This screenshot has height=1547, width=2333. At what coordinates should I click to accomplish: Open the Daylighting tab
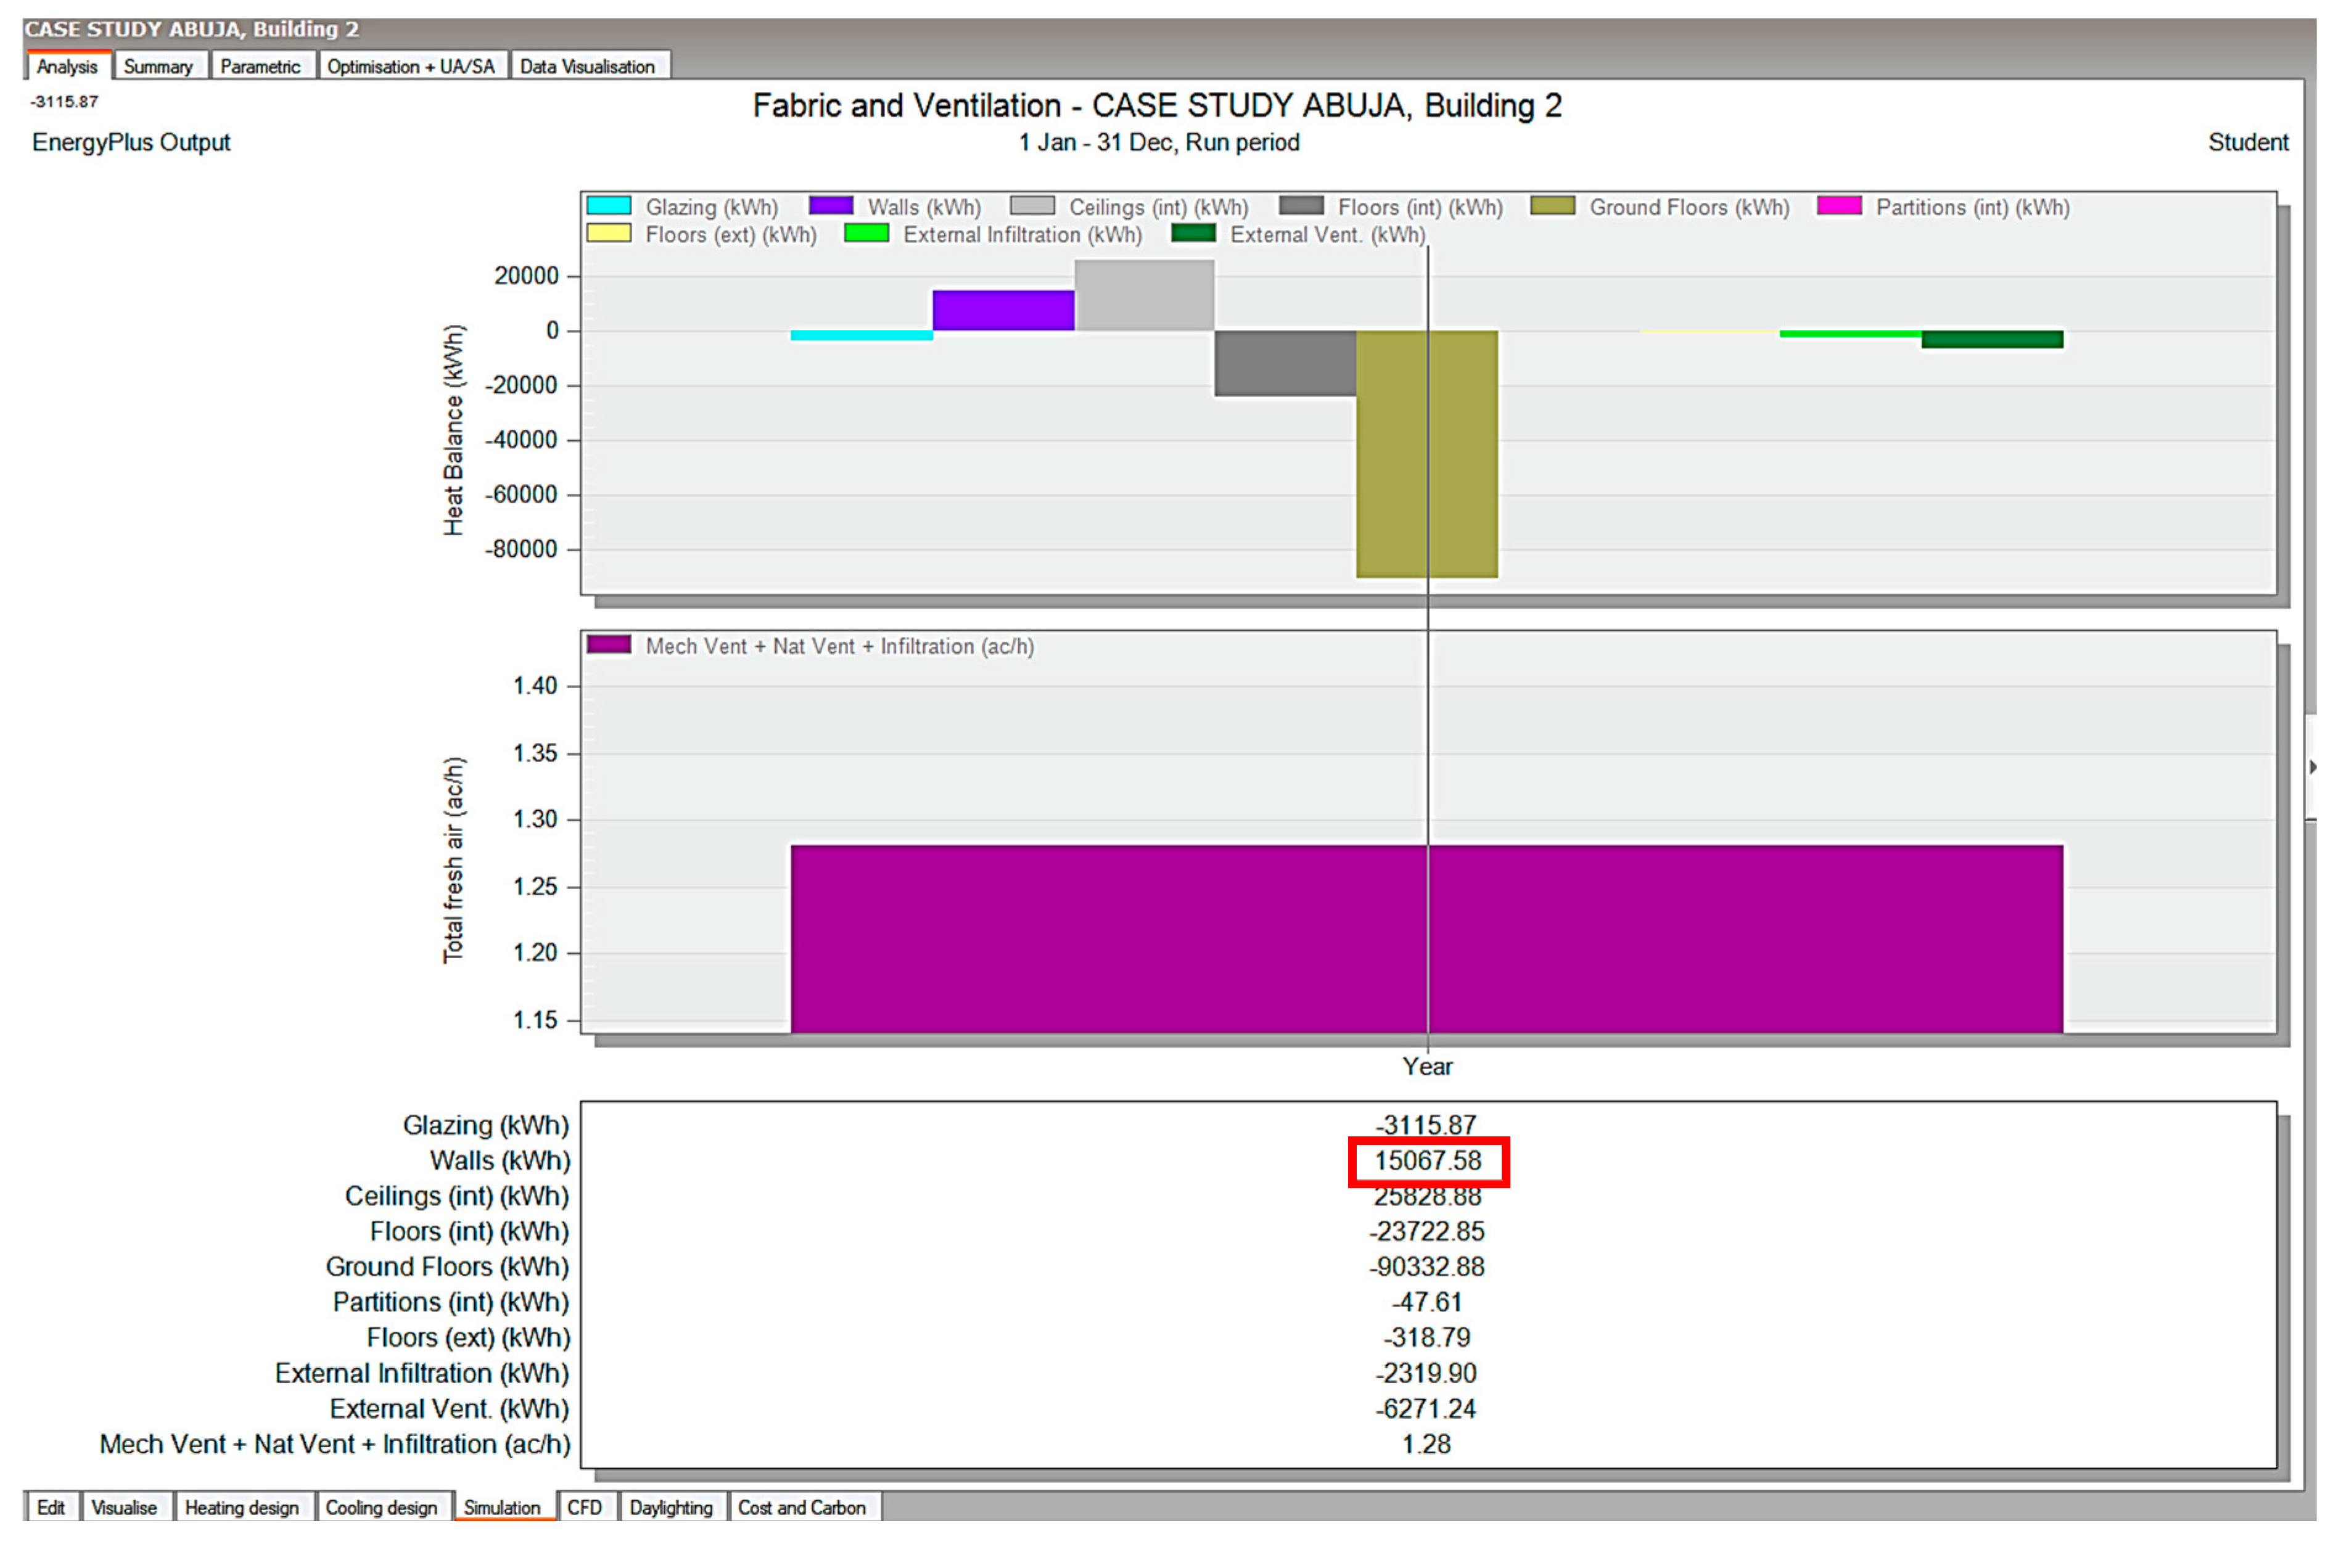pyautogui.click(x=671, y=1508)
